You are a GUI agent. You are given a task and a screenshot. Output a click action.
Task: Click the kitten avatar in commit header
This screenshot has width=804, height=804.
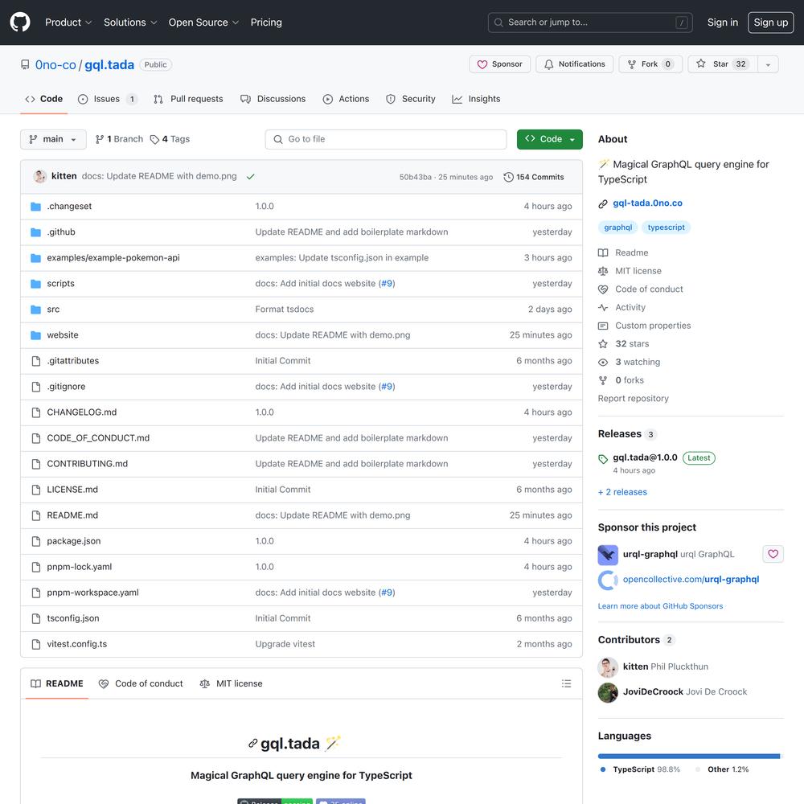(x=40, y=176)
